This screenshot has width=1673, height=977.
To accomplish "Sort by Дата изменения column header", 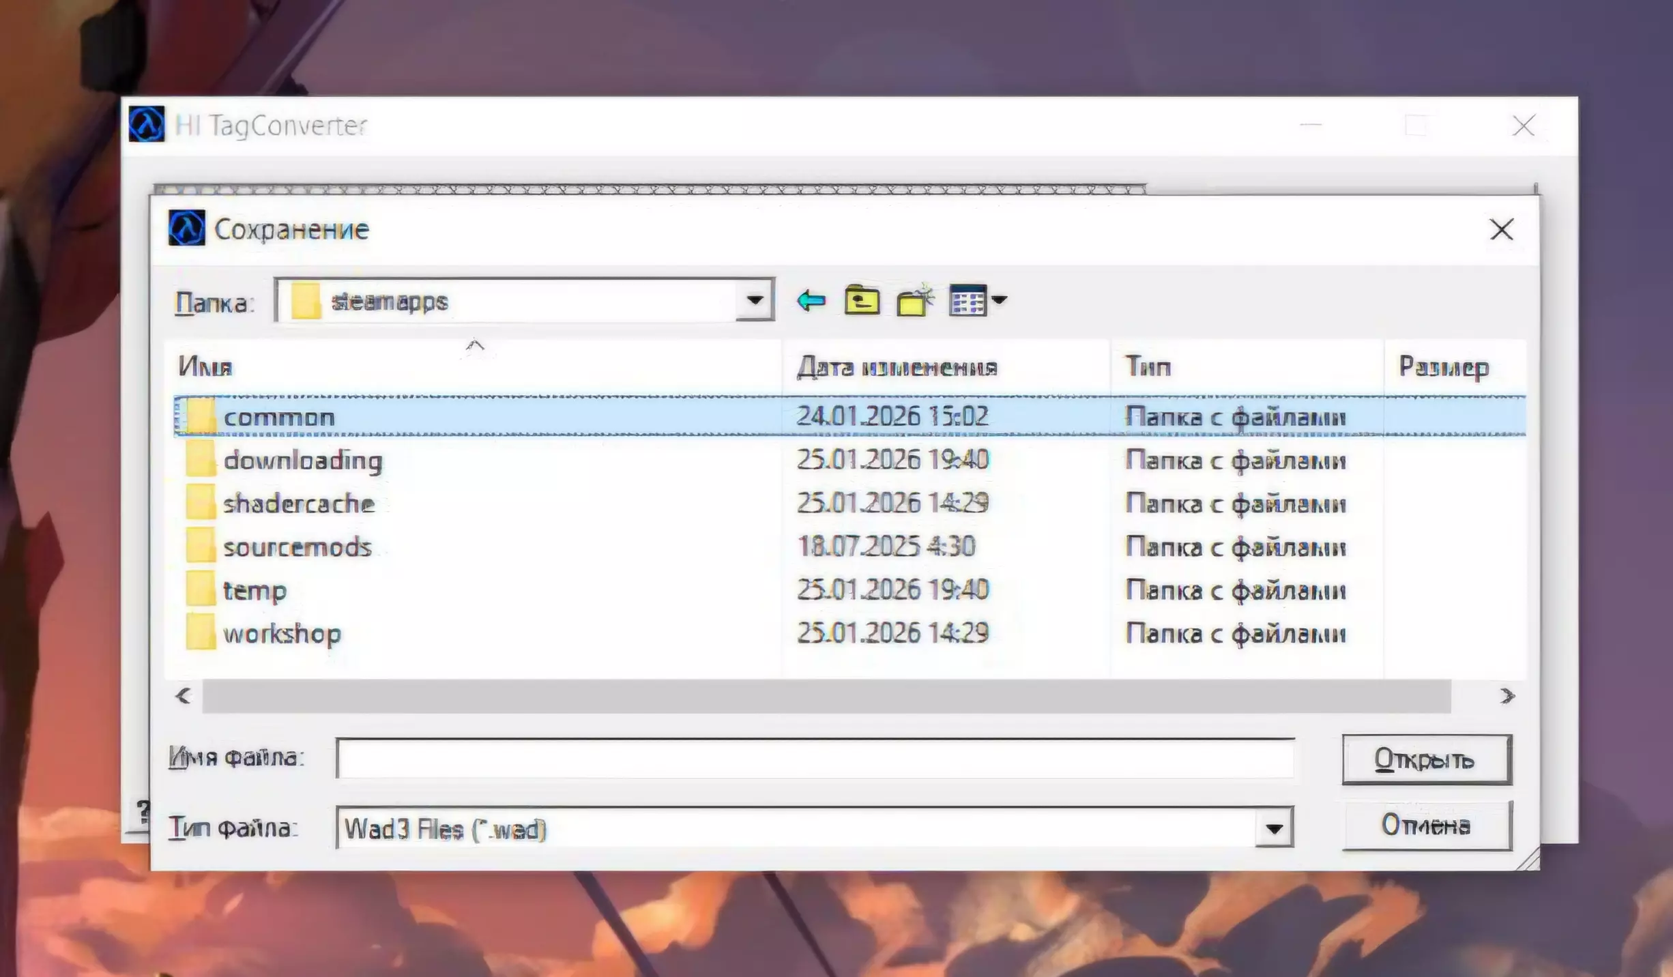I will (897, 367).
